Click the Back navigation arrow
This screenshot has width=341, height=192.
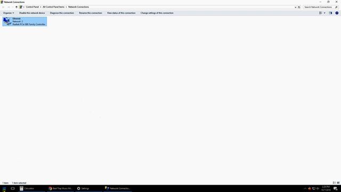3,7
